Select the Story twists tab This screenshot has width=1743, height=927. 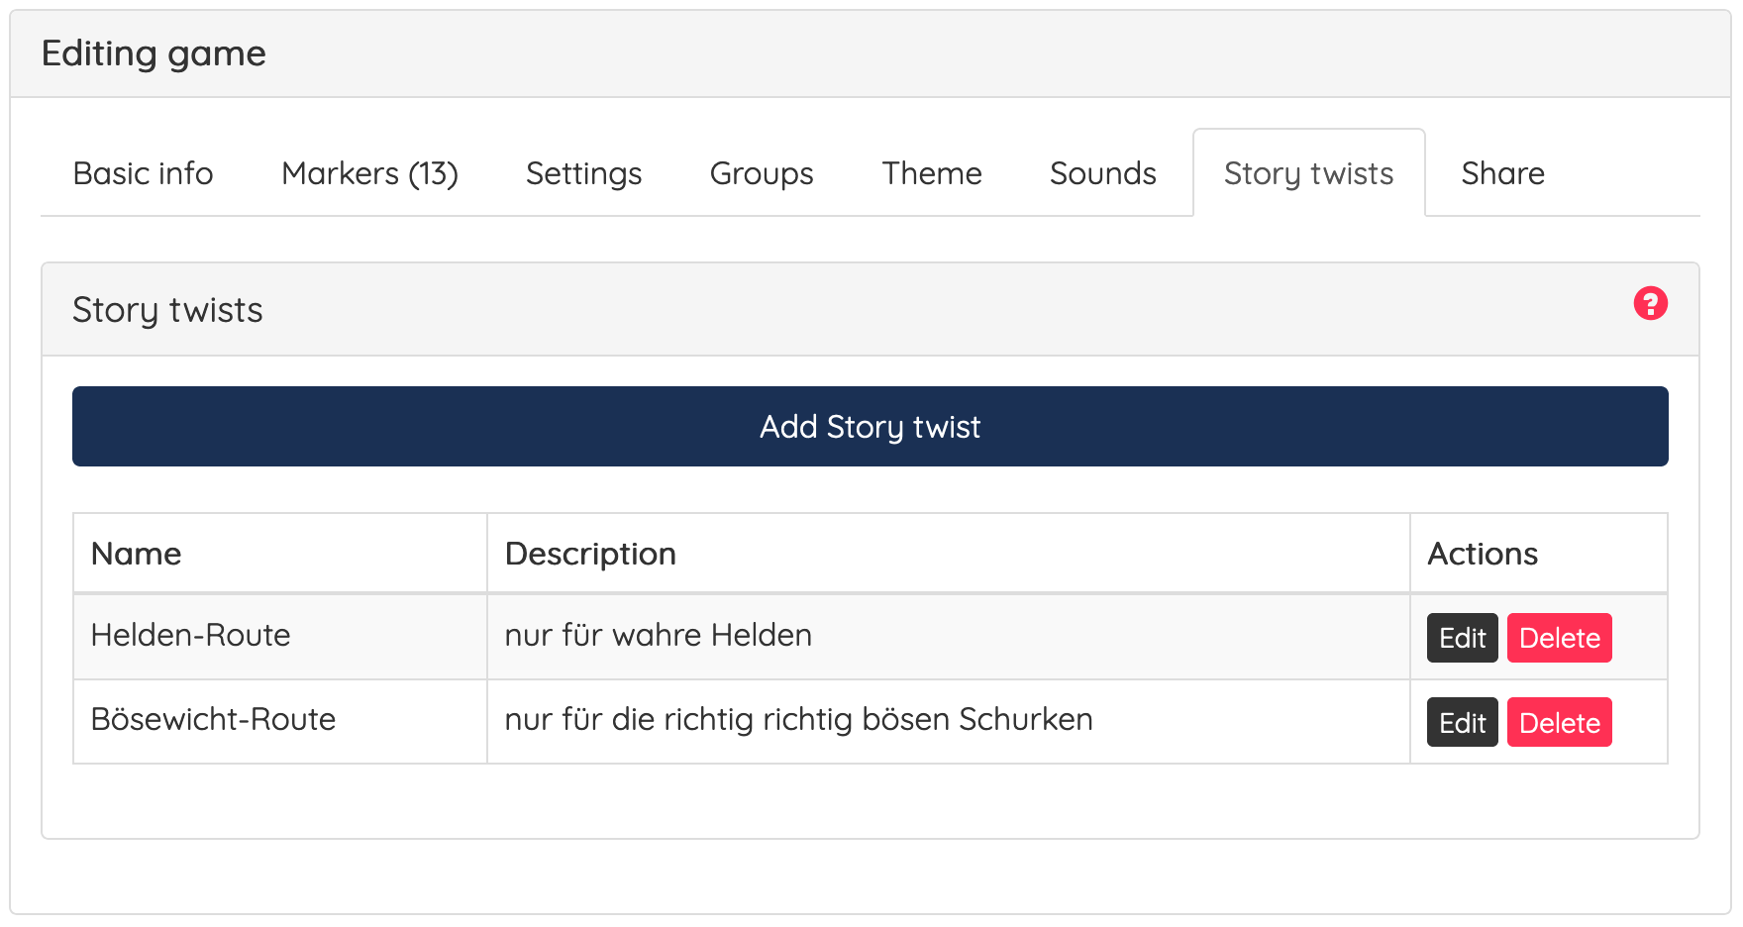(1308, 173)
